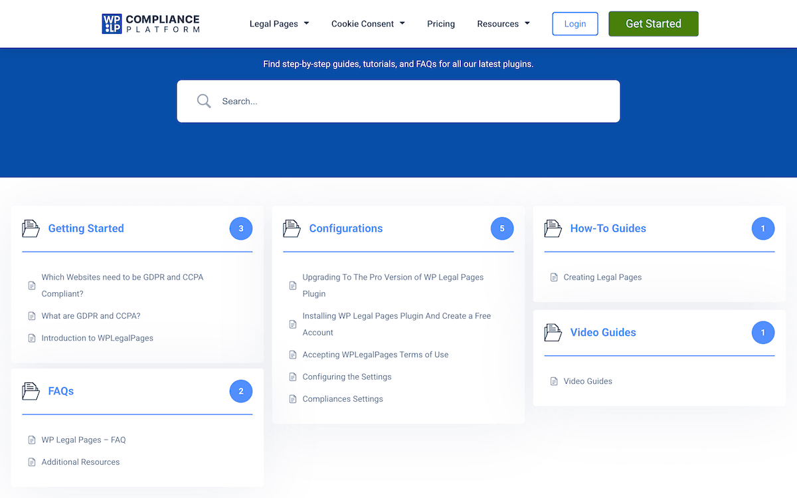797x498 pixels.
Task: Click document icon beside the Video Guides article
Action: pyautogui.click(x=553, y=381)
